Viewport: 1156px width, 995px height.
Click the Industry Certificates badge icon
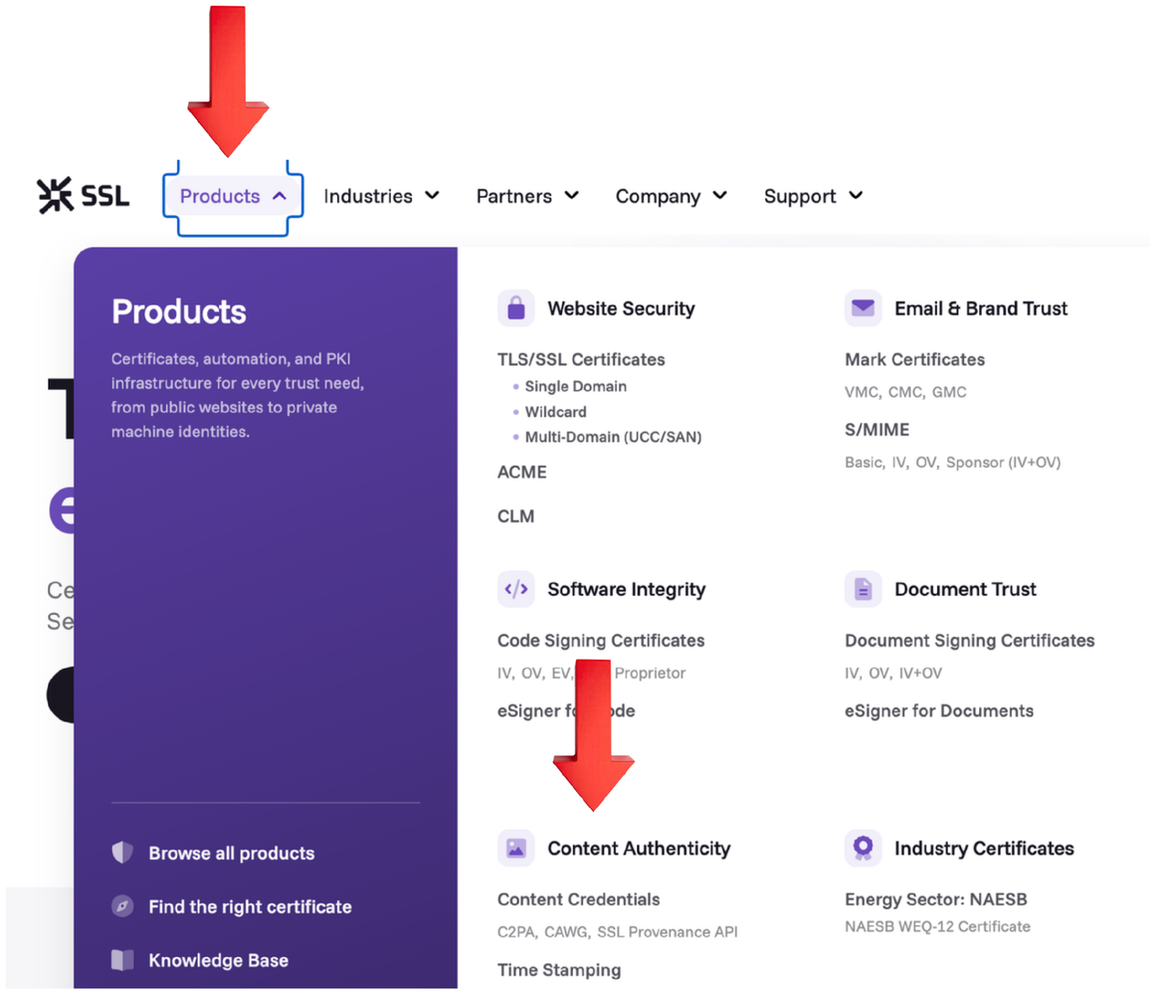point(863,848)
